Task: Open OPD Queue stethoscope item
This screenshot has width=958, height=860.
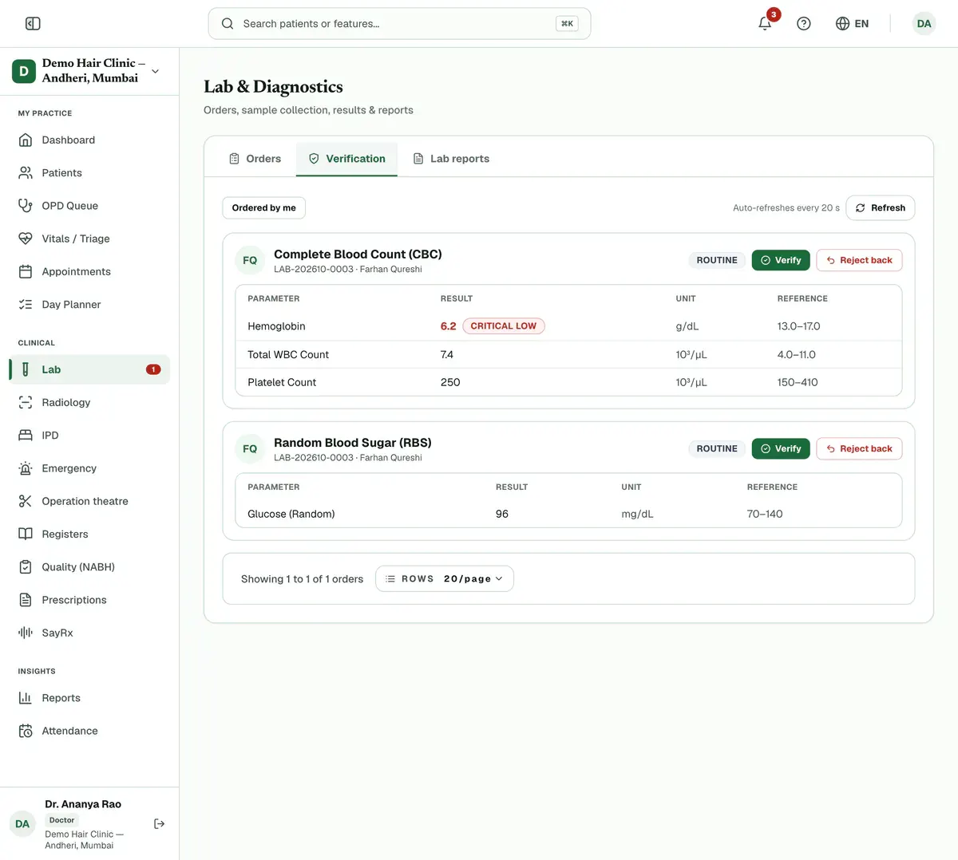Action: tap(89, 206)
